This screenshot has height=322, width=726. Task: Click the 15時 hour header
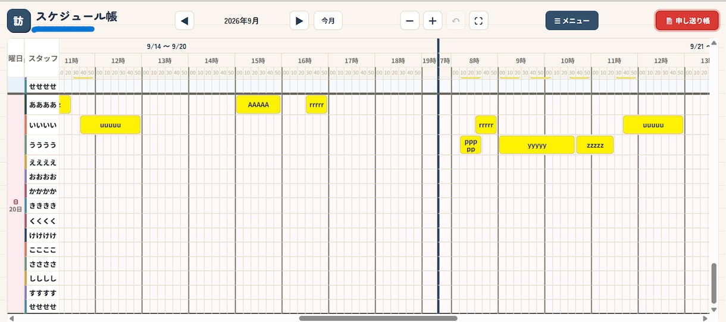click(x=258, y=61)
